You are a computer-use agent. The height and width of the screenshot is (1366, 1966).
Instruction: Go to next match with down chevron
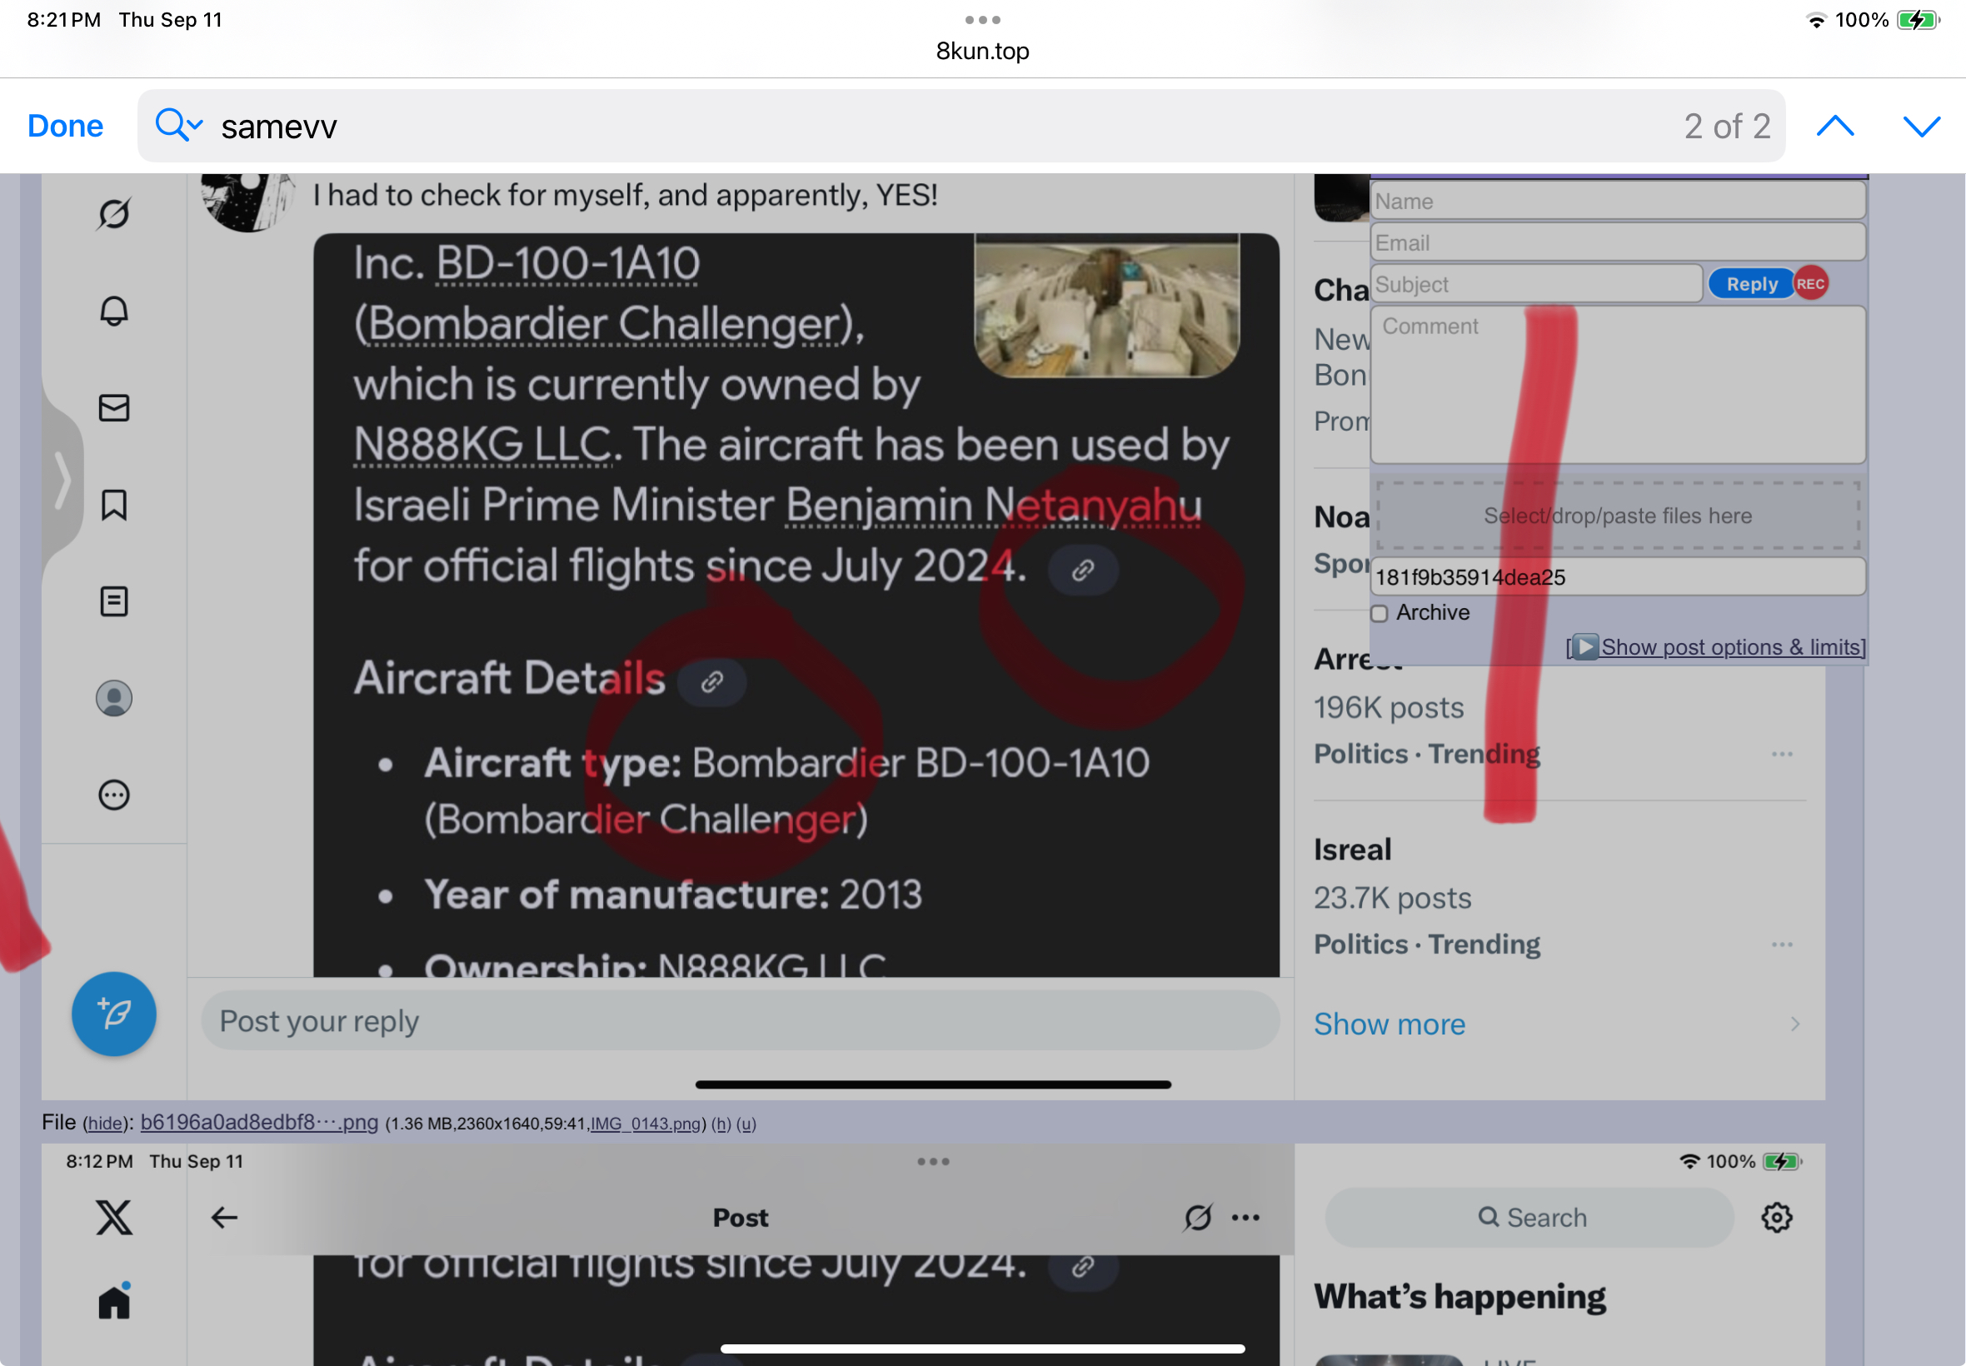click(x=1921, y=126)
